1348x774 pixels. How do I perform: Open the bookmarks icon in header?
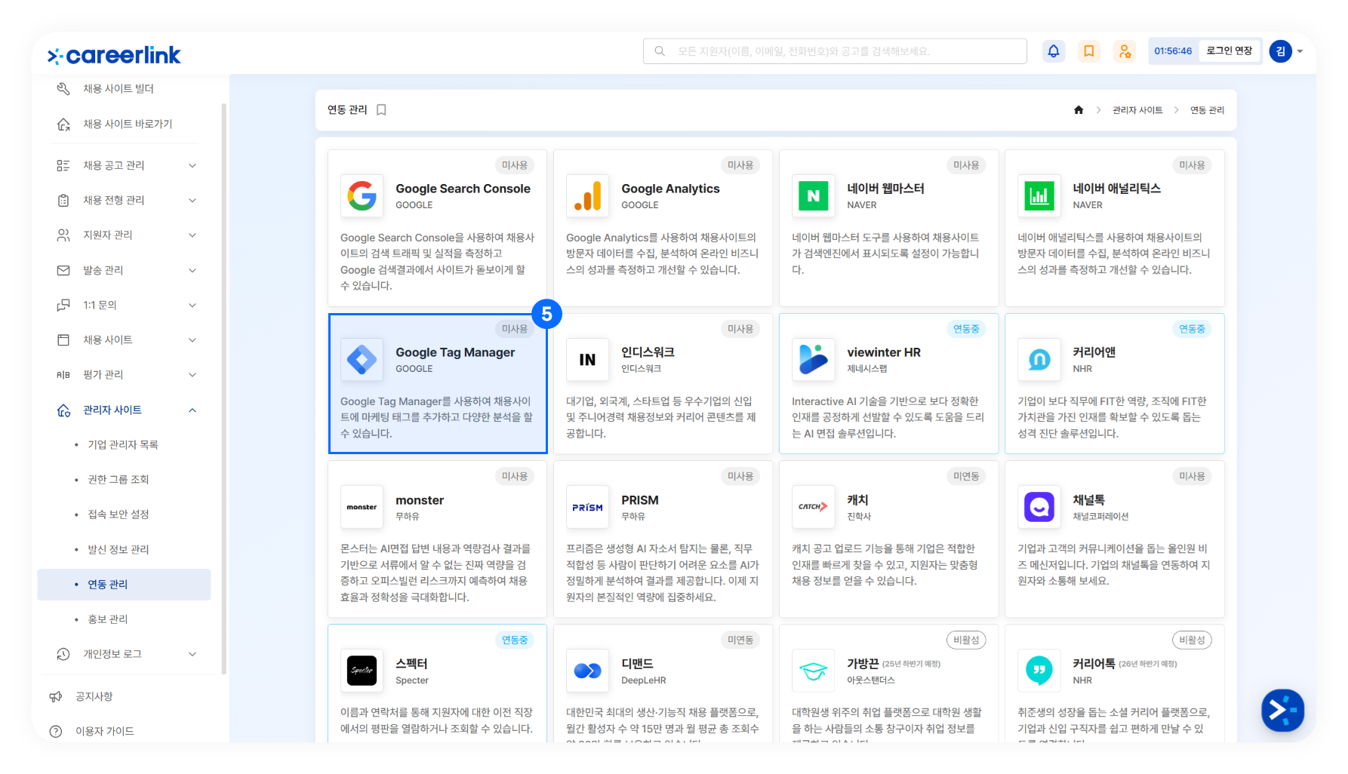[1089, 51]
